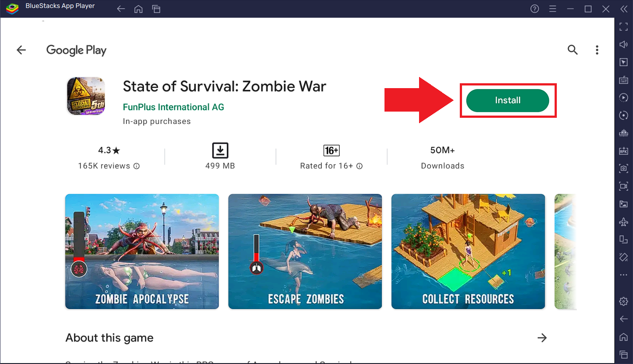Image resolution: width=633 pixels, height=364 pixels.
Task: Click the About this game heading
Action: click(x=109, y=338)
